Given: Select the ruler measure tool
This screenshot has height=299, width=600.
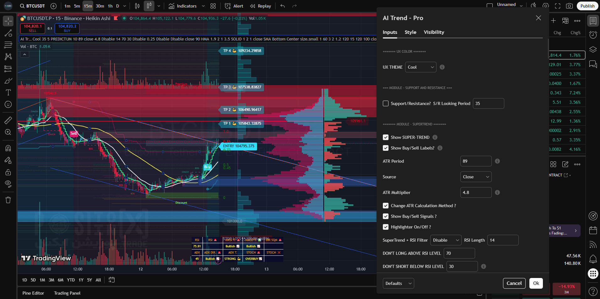Looking at the screenshot, I should 8,120.
